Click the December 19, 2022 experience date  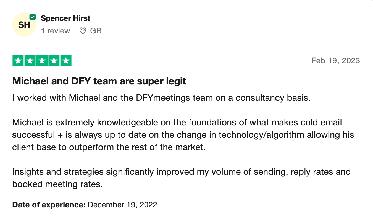(x=122, y=205)
